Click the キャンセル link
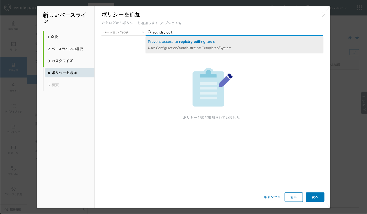This screenshot has width=367, height=214. click(272, 197)
